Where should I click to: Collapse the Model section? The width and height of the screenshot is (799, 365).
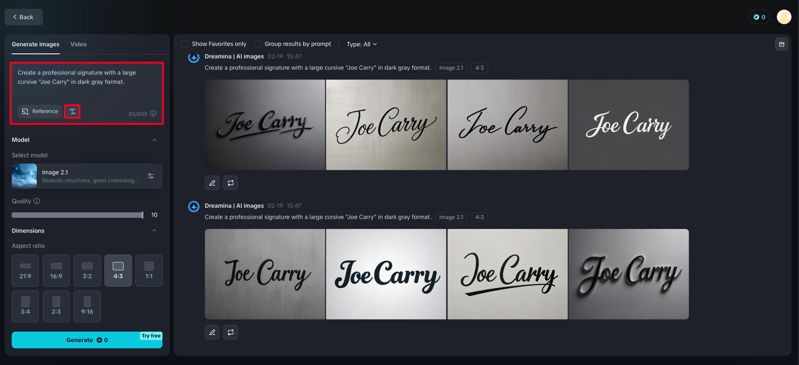(x=155, y=140)
